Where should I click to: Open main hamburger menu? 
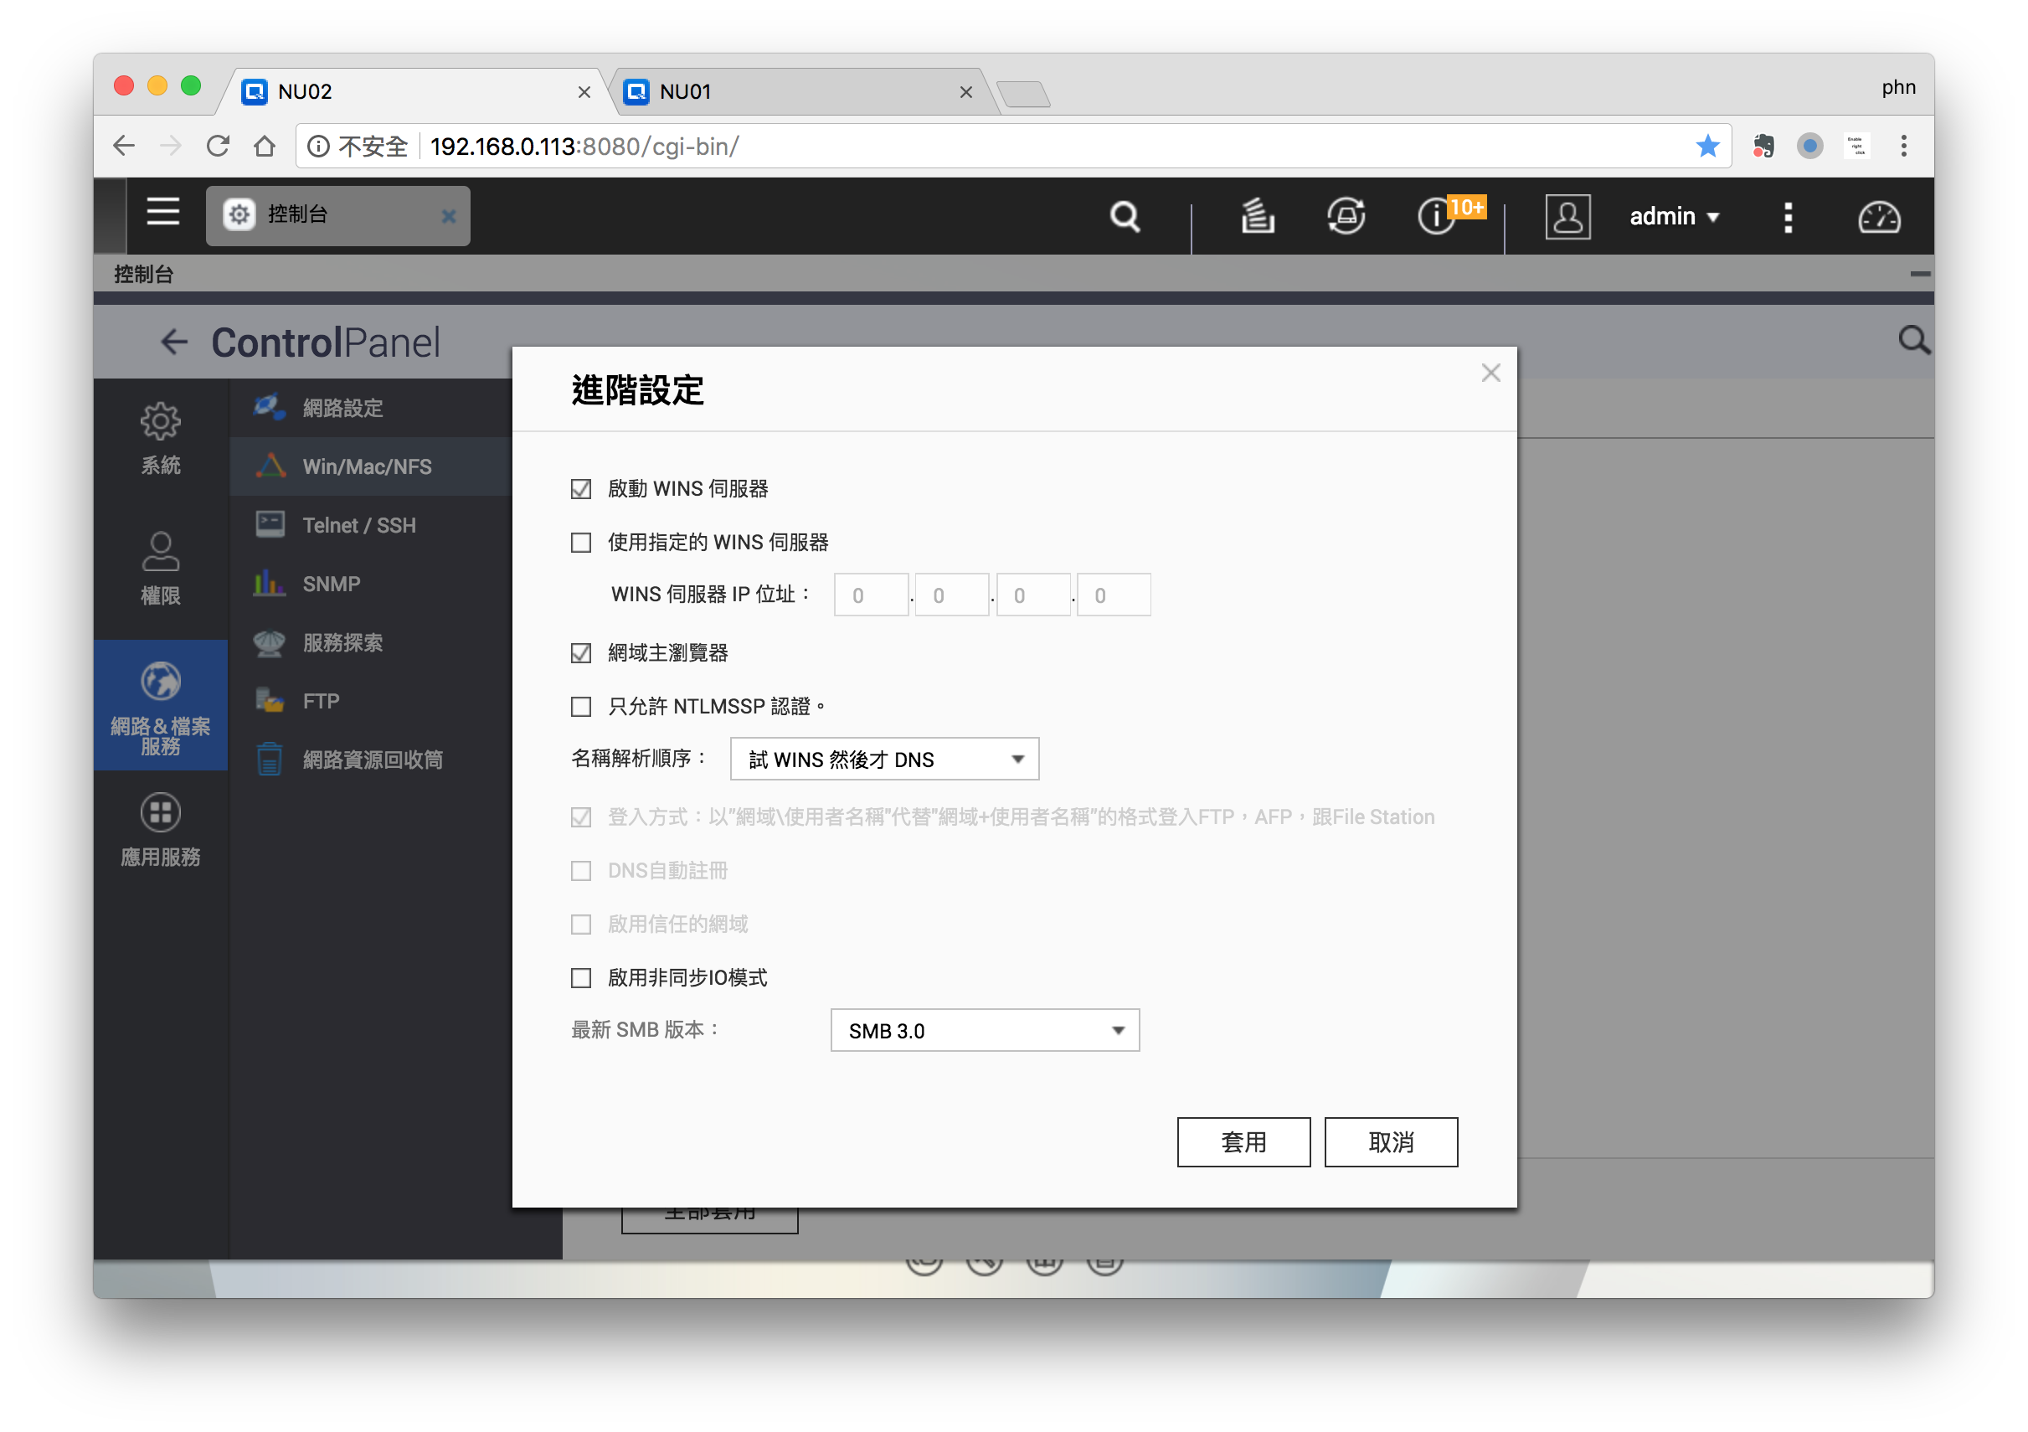pyautogui.click(x=162, y=213)
